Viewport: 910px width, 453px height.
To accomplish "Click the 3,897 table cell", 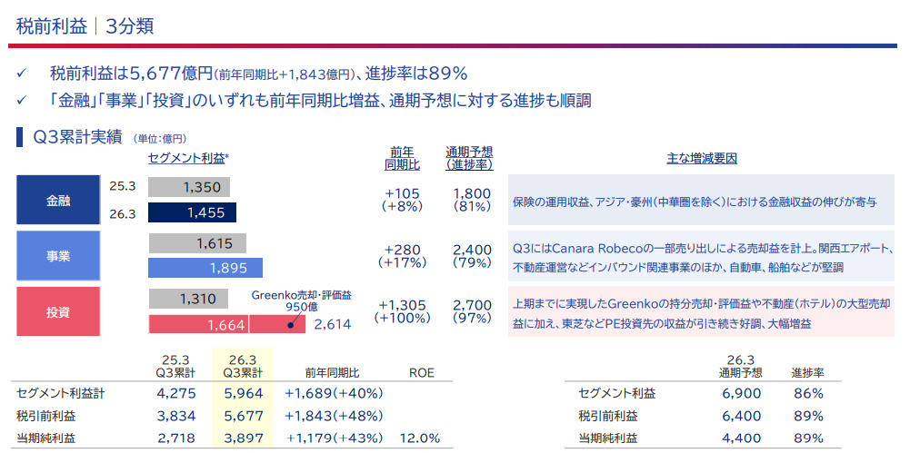I will (244, 438).
